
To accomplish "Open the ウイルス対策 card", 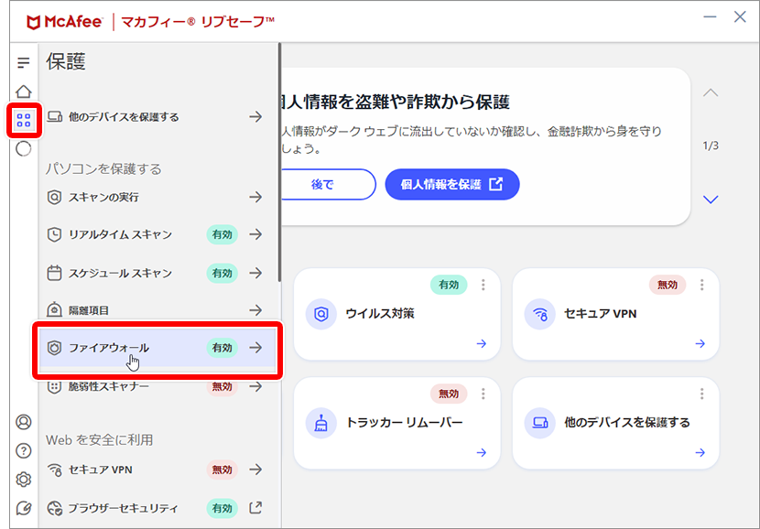I will click(x=397, y=314).
